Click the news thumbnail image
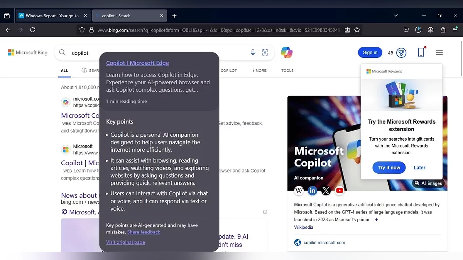 click(x=80, y=235)
